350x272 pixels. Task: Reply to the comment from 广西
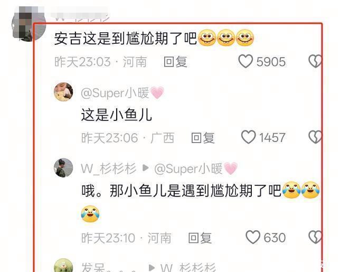pyautogui.click(x=203, y=137)
